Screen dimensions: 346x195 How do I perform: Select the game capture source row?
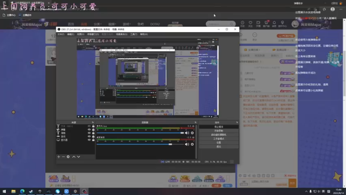pyautogui.click(x=75, y=136)
